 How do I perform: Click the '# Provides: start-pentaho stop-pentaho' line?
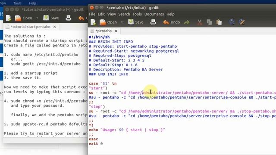(133, 46)
